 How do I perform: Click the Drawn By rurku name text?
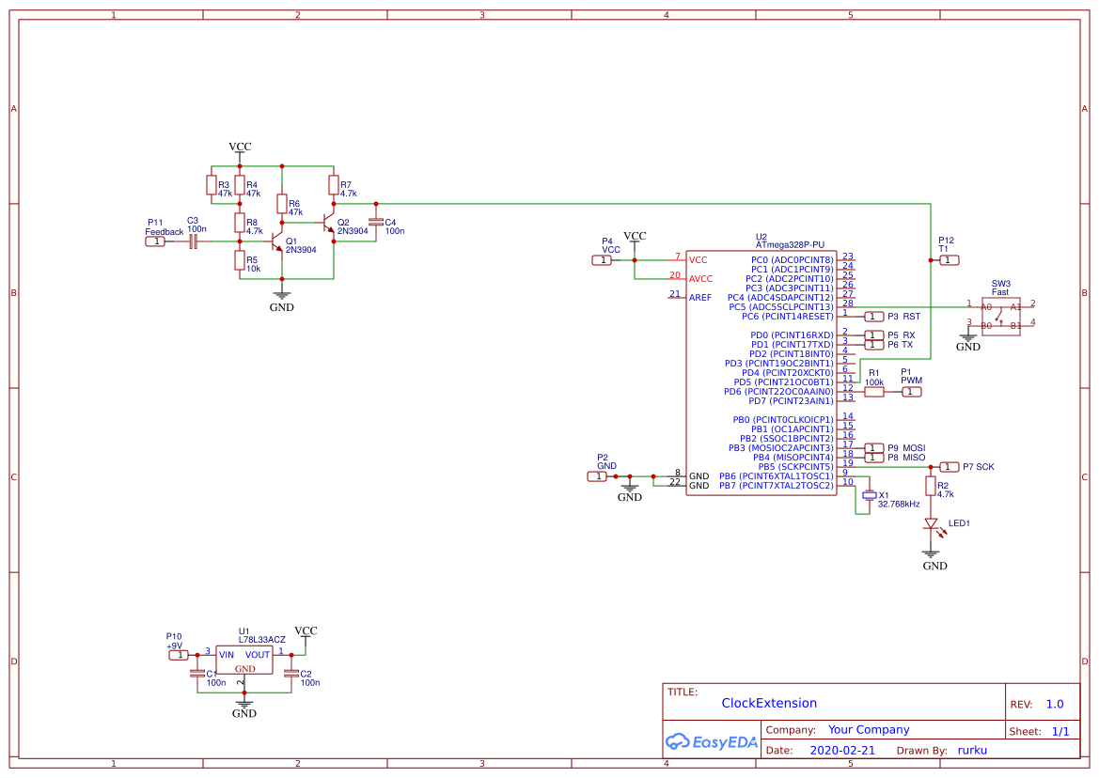click(x=972, y=750)
